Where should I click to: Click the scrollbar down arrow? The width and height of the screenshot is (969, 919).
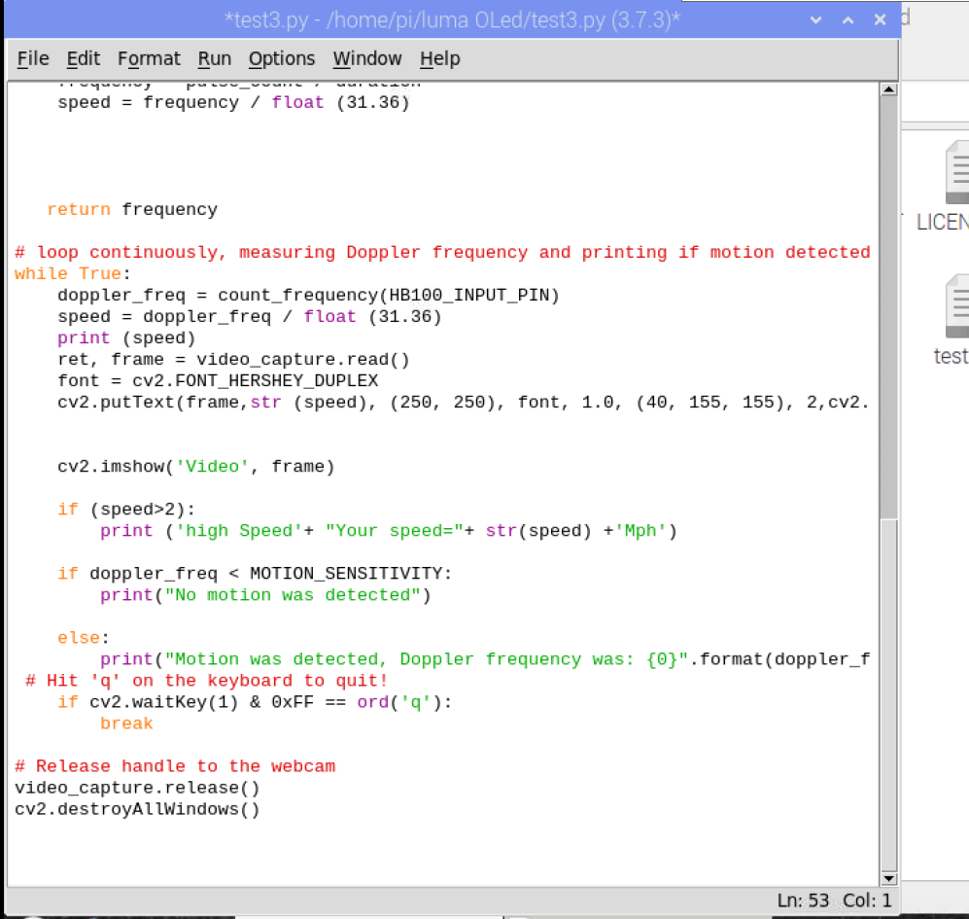(887, 877)
